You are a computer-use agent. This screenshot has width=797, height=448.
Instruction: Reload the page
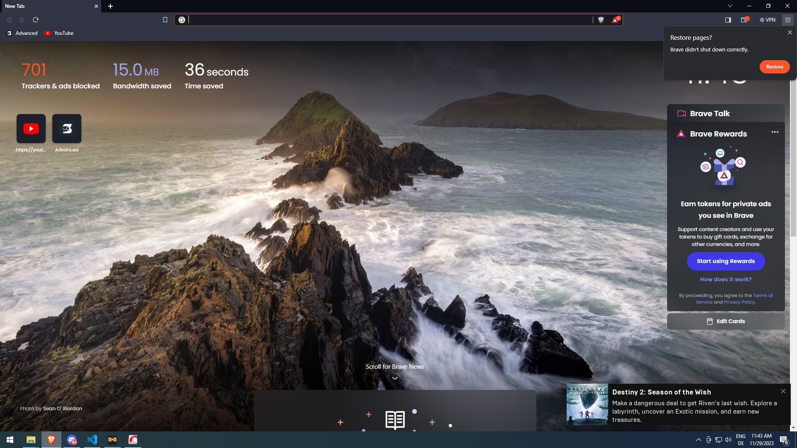(36, 20)
